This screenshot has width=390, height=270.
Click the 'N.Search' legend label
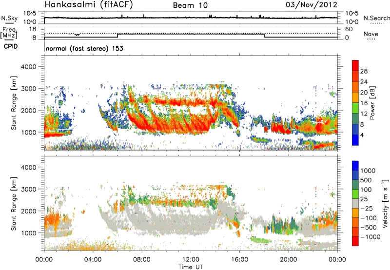[377, 18]
